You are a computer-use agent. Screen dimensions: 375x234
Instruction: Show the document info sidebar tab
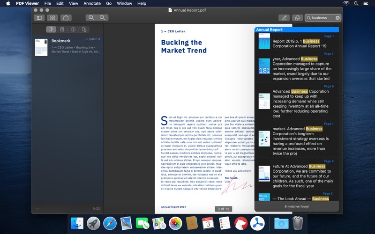(73, 29)
